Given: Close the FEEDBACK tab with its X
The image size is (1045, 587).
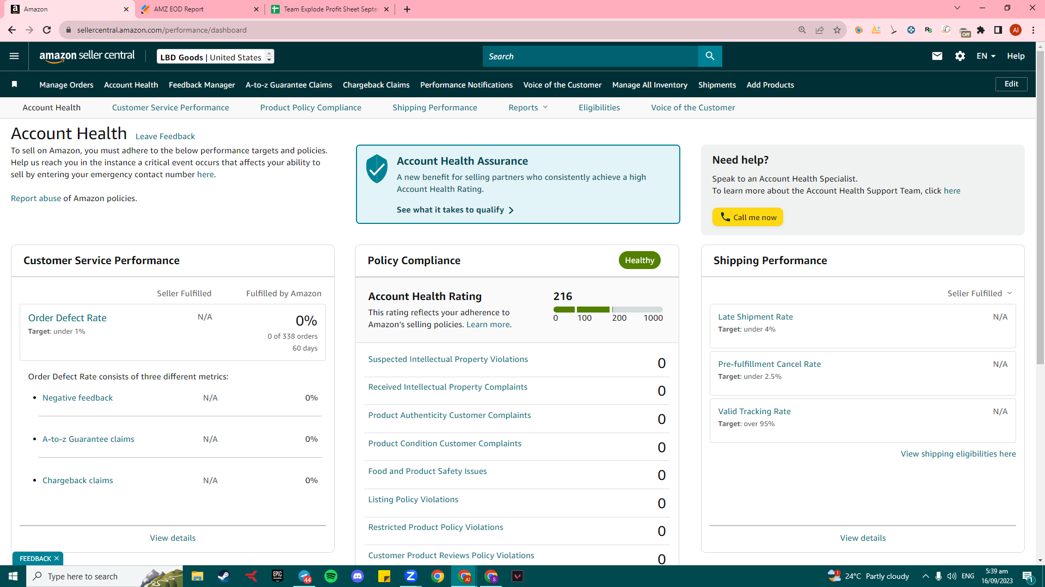Looking at the screenshot, I should [x=57, y=559].
